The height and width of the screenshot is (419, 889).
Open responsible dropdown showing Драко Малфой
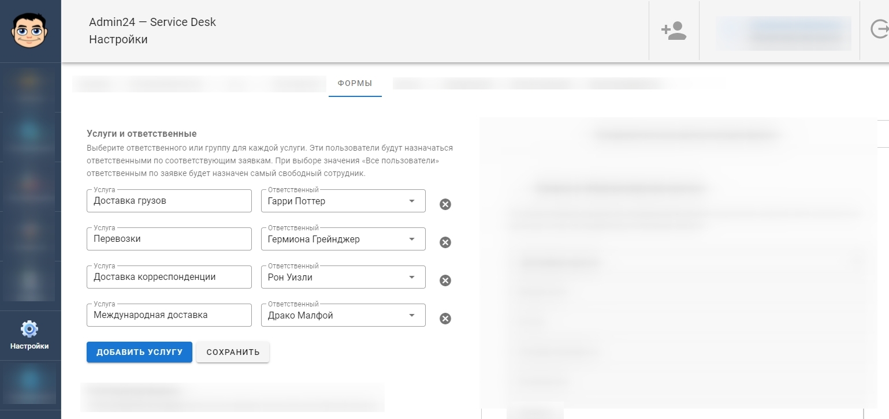(x=343, y=315)
